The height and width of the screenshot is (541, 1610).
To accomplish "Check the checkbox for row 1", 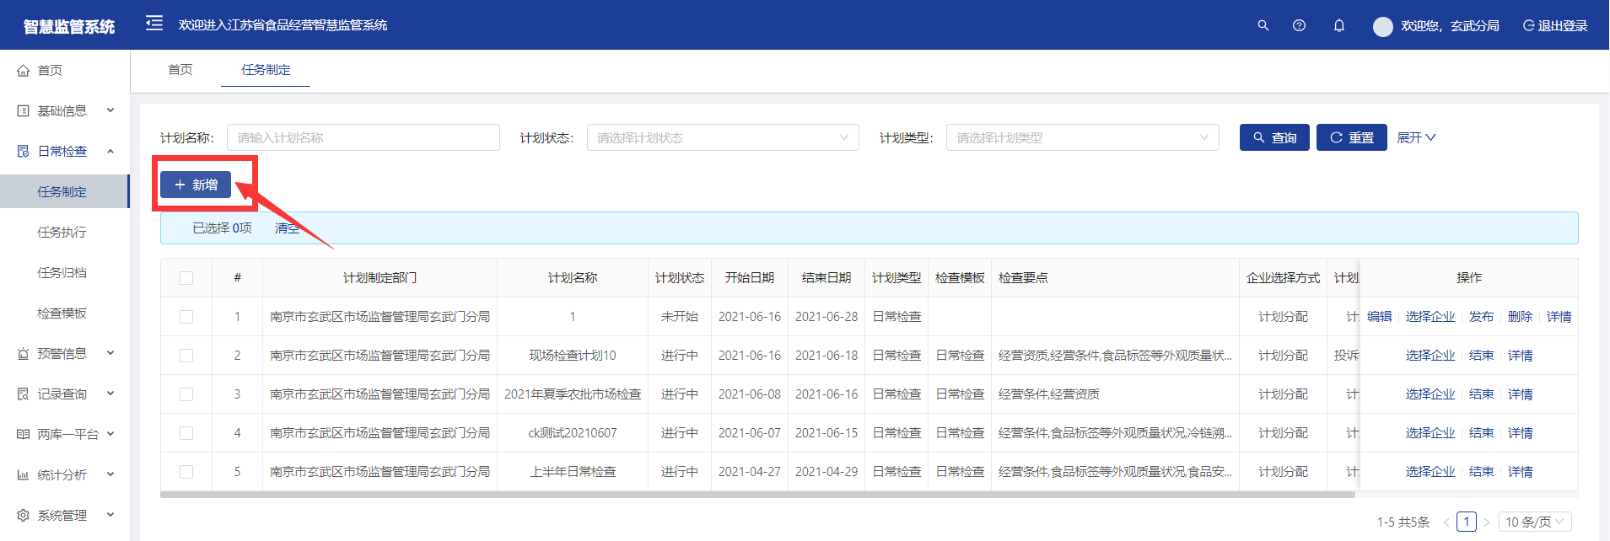I will 186,317.
